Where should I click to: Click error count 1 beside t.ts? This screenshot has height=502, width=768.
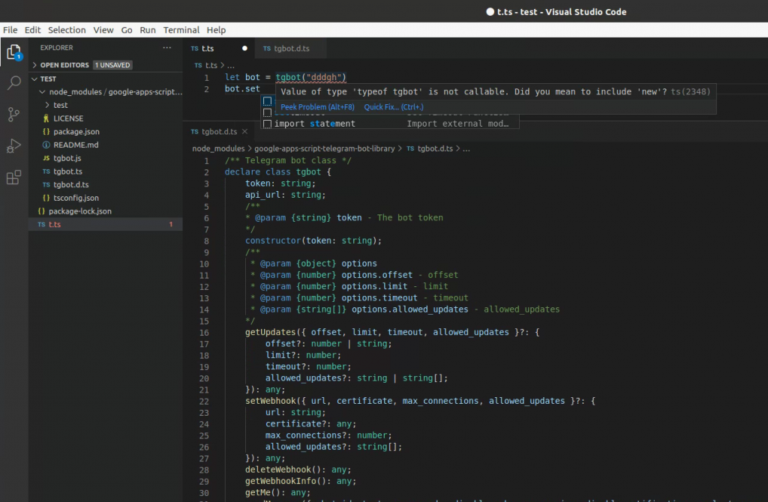(x=171, y=224)
